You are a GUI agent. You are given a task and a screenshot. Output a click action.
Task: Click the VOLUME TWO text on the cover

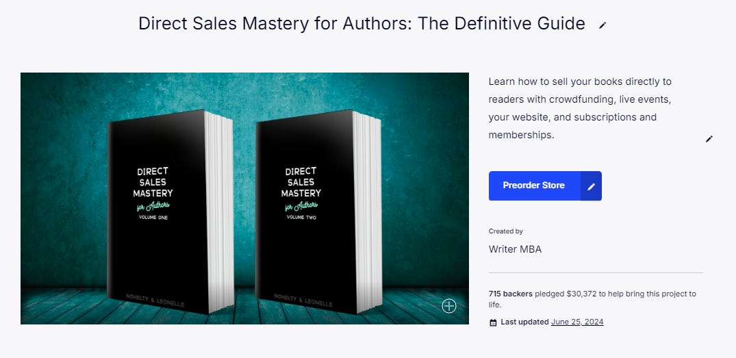point(301,218)
